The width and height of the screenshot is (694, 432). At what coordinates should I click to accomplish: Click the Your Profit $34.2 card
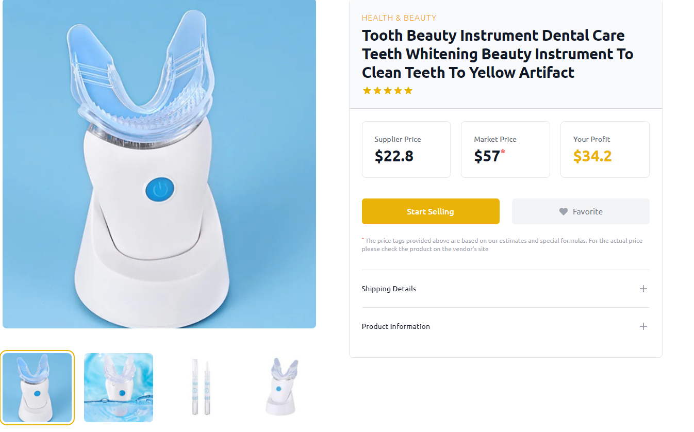coord(605,149)
